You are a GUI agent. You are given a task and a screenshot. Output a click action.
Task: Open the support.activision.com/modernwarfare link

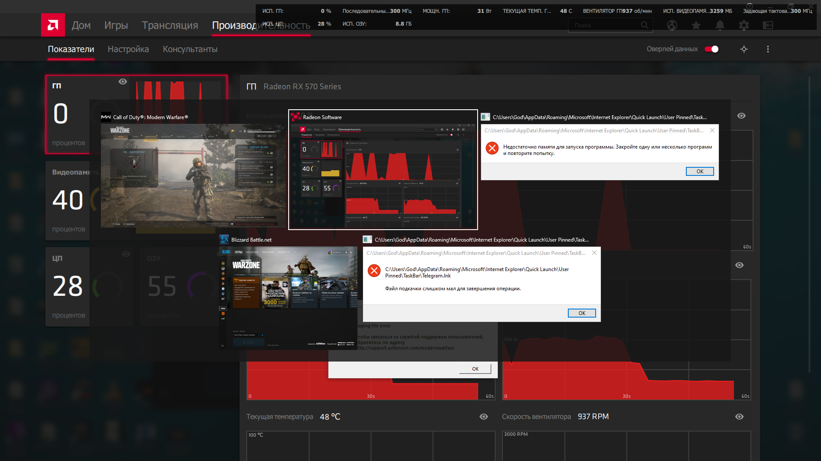click(406, 348)
